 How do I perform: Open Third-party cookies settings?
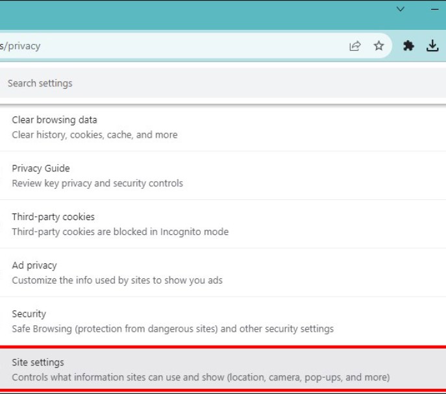tap(223, 224)
